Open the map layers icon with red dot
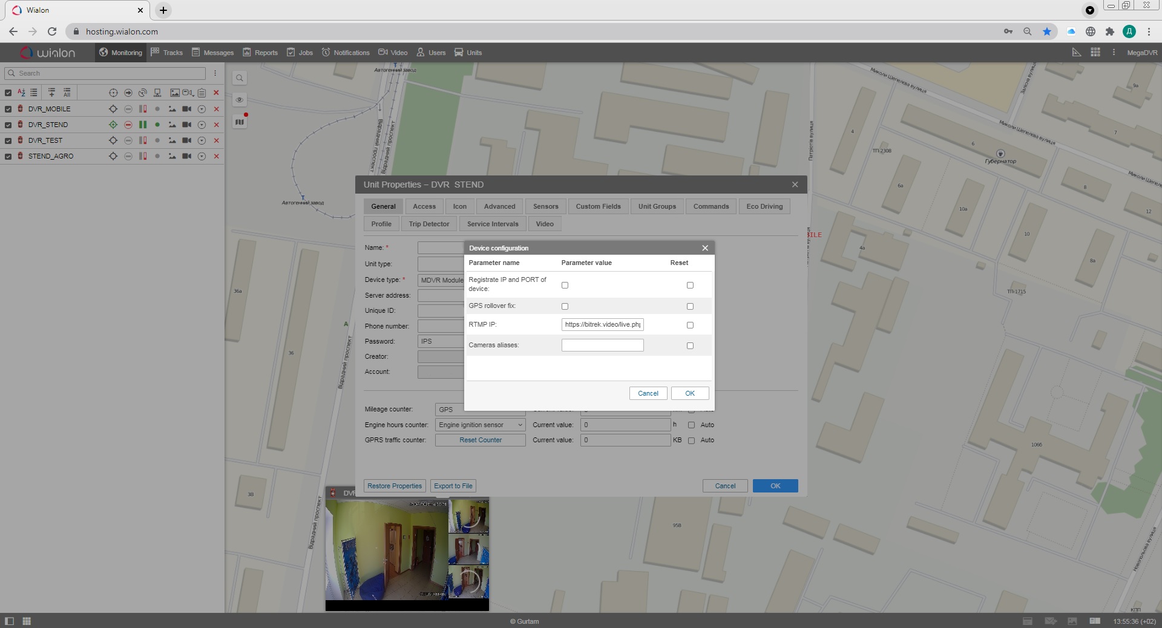1162x628 pixels. click(240, 122)
